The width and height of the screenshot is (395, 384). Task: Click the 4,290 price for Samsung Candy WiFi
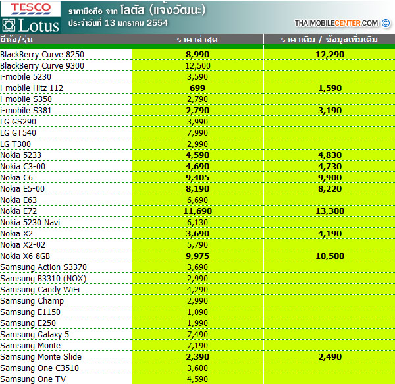coord(197,290)
